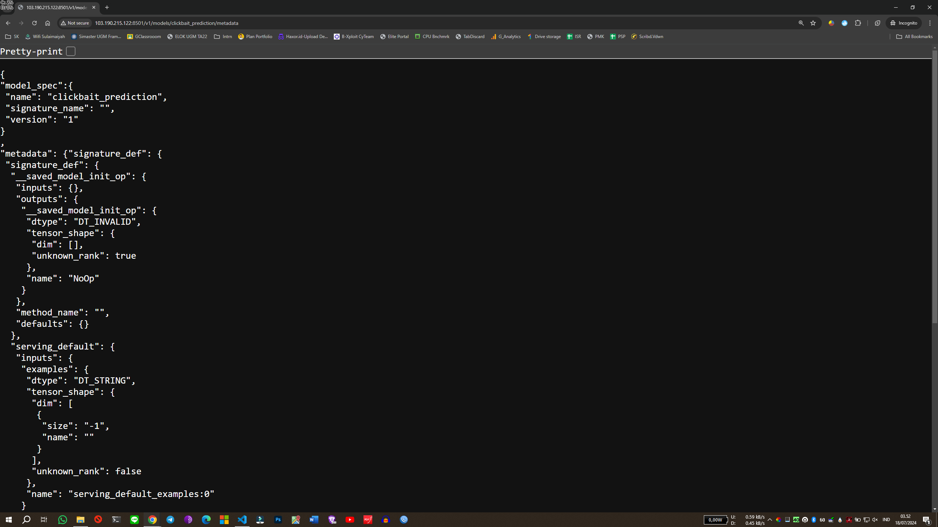Open the Intrn bookmark folder
Viewport: 938px width, 527px height.
pos(223,37)
